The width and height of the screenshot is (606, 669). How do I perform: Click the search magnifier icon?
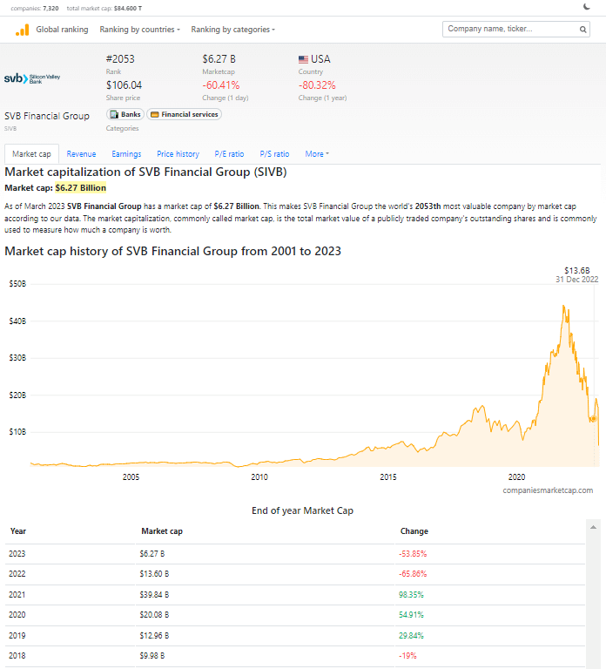(x=583, y=30)
